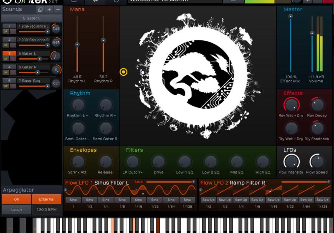Open the Sine shape dropdown above rate 1/4
The width and height of the screenshot is (334, 233).
106,200
